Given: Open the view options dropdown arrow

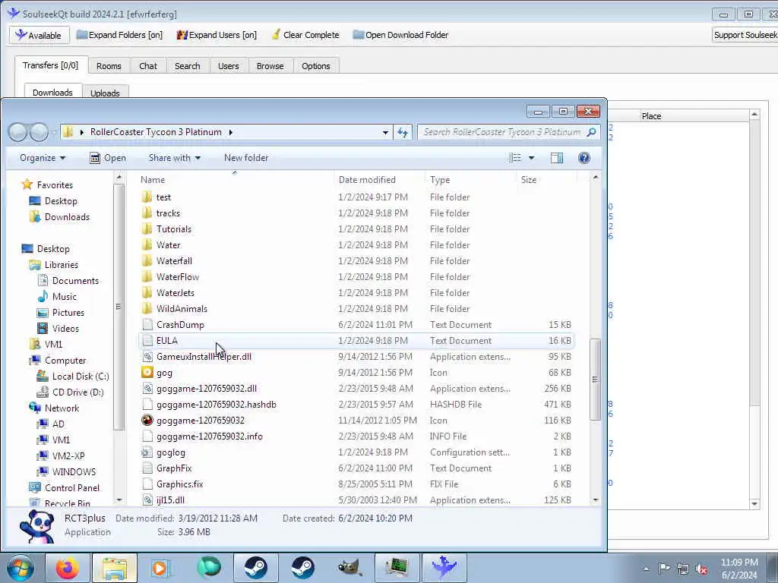Looking at the screenshot, I should pos(531,158).
